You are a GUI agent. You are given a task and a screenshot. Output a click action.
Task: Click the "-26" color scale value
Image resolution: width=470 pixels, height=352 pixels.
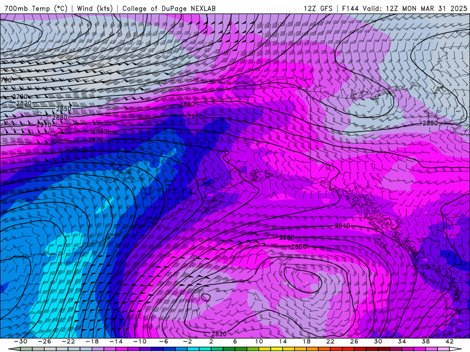coord(45,341)
